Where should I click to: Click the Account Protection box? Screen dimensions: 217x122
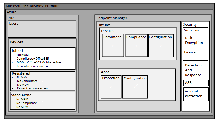196,94
